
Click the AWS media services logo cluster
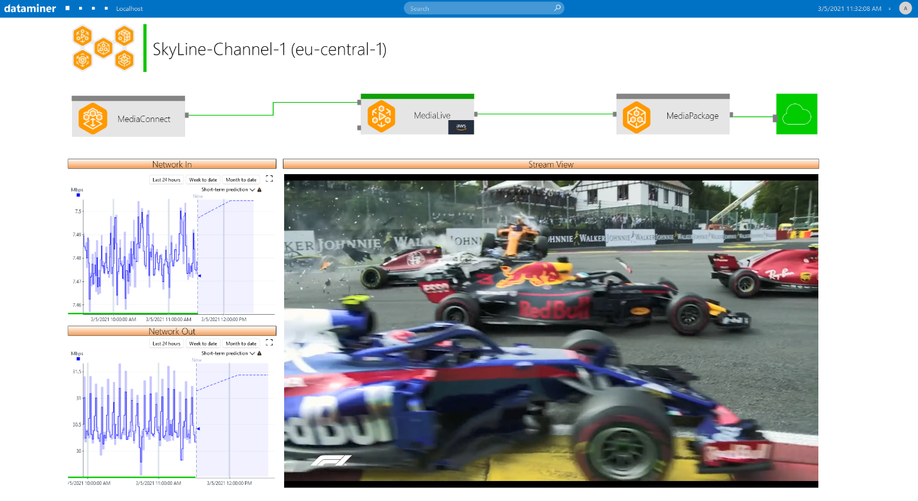pyautogui.click(x=103, y=48)
